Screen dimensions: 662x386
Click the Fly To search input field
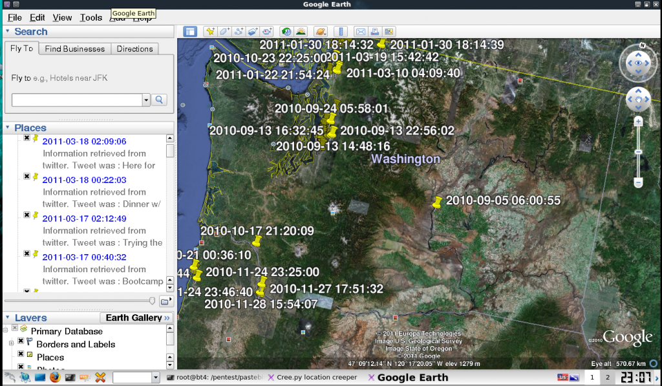(x=77, y=100)
